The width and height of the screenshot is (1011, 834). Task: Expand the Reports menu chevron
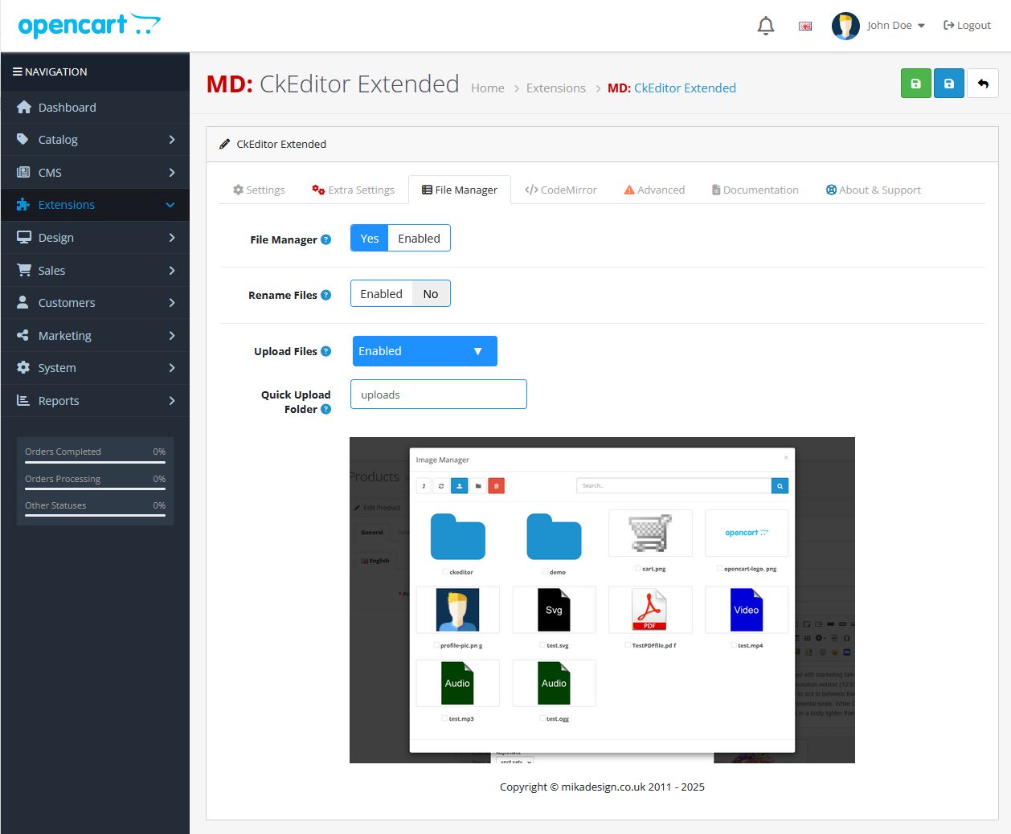coord(172,400)
